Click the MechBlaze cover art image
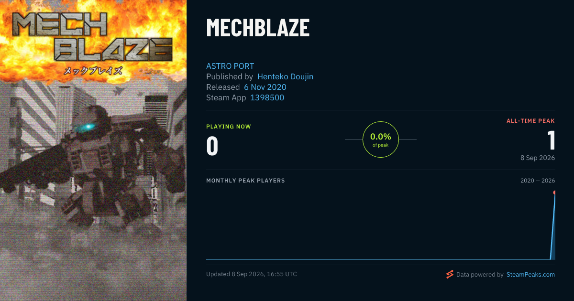Viewport: 574px width, 301px height. pos(93,150)
